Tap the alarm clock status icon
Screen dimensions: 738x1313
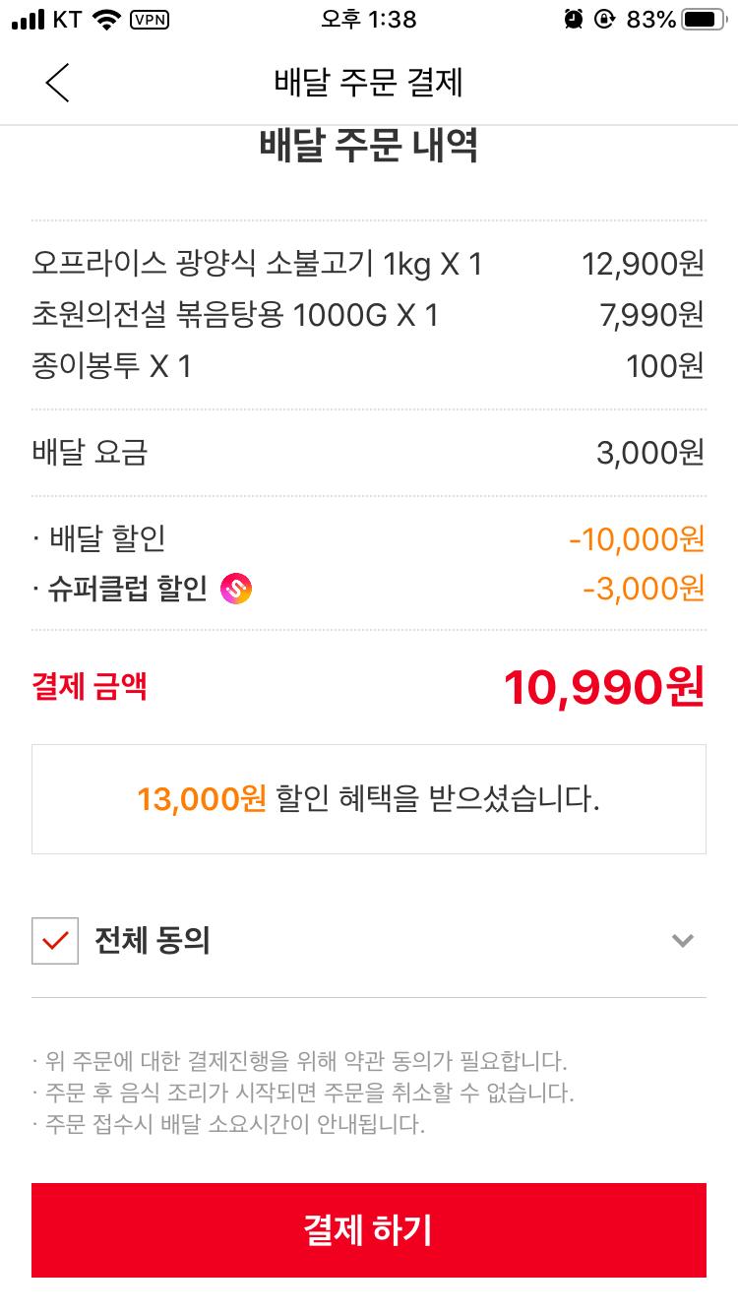click(x=574, y=20)
